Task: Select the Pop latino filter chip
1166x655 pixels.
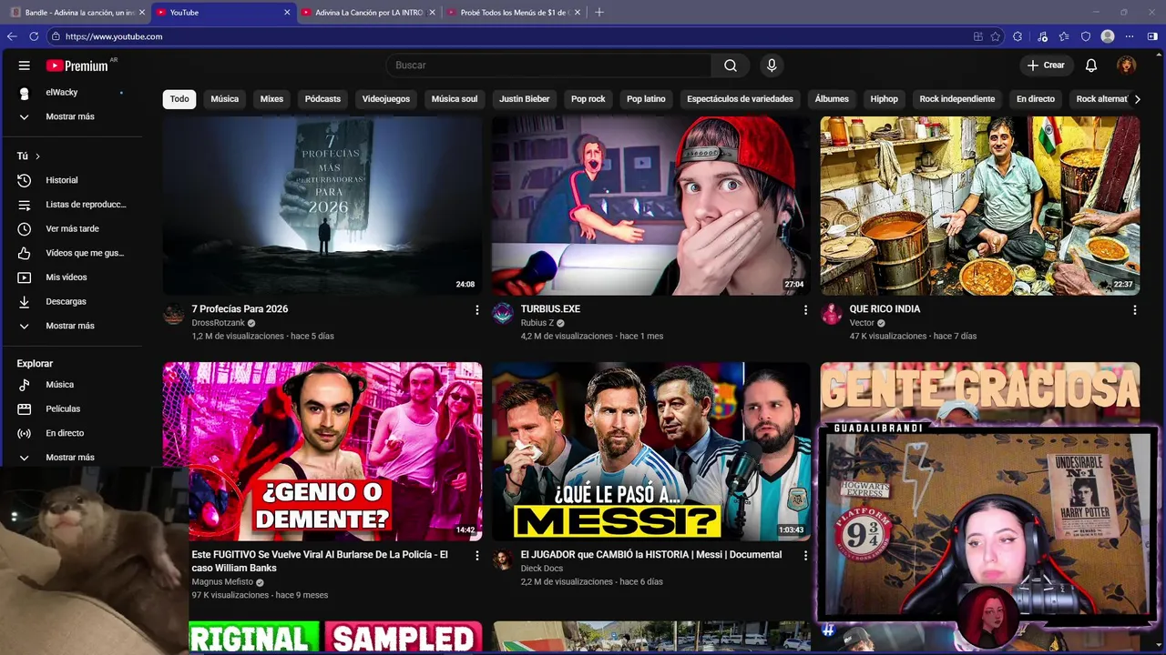Action: click(x=646, y=99)
